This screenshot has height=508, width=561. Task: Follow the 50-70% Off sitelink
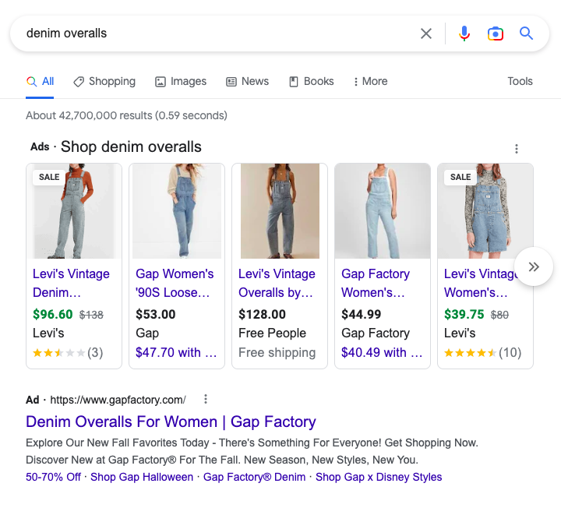[x=53, y=477]
